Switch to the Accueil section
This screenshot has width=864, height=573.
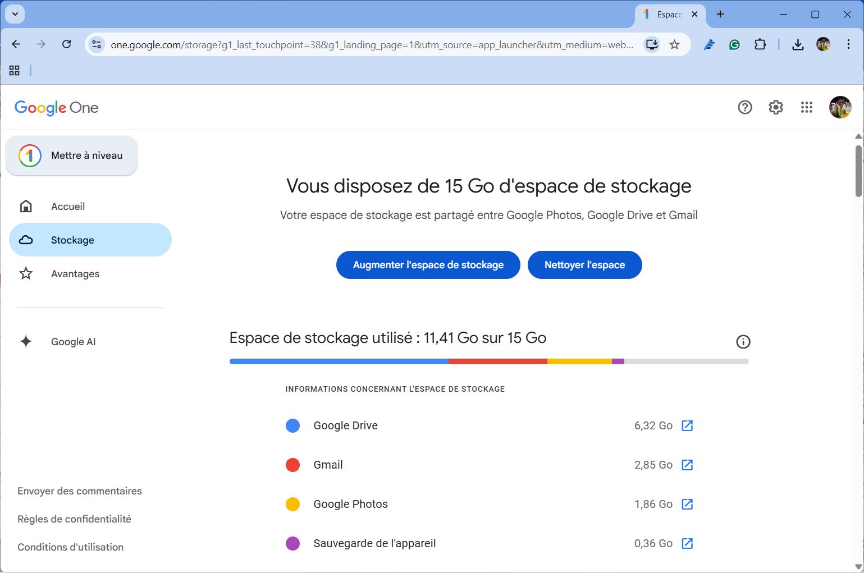68,206
